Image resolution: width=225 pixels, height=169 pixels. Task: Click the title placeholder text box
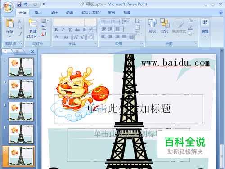[x=129, y=109]
